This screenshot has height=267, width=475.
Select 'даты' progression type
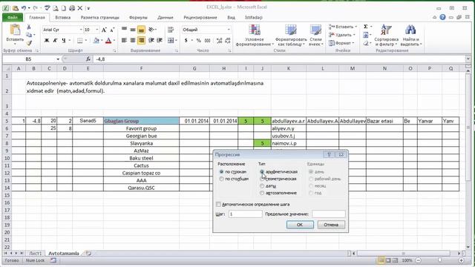262,186
